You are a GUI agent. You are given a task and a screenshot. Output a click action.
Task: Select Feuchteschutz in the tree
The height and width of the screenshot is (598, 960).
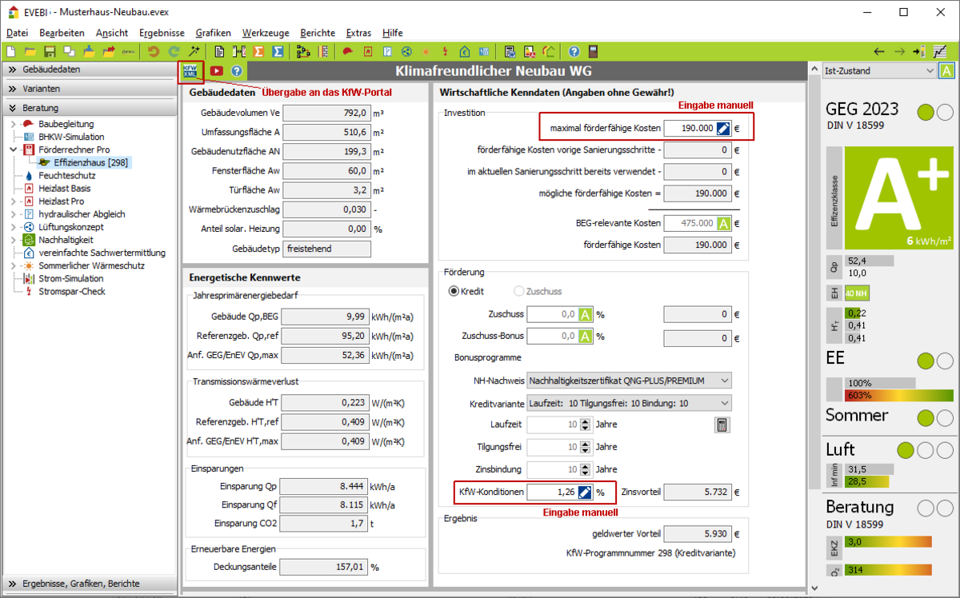tap(66, 175)
